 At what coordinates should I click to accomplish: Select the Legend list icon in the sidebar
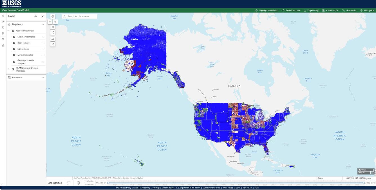pyautogui.click(x=3, y=33)
